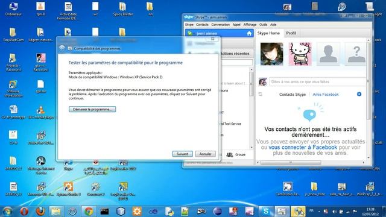The image size is (386, 217).
Task: Click the vous connecter à Facebook link
Action: [x=303, y=147]
